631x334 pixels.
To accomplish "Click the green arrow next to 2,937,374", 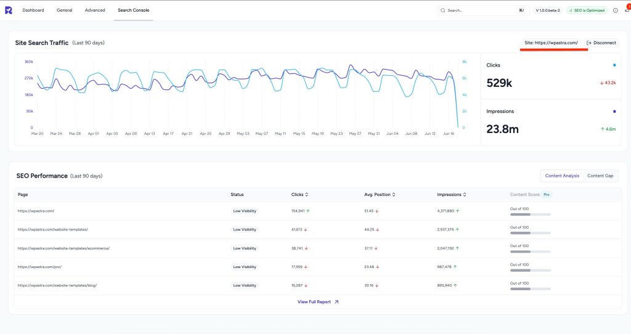I will tap(457, 230).
